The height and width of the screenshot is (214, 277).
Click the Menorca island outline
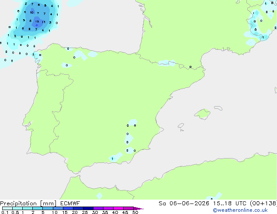pyautogui.click(x=218, y=108)
